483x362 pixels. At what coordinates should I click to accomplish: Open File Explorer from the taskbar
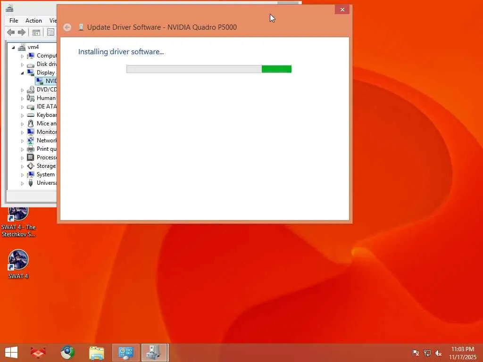point(97,353)
